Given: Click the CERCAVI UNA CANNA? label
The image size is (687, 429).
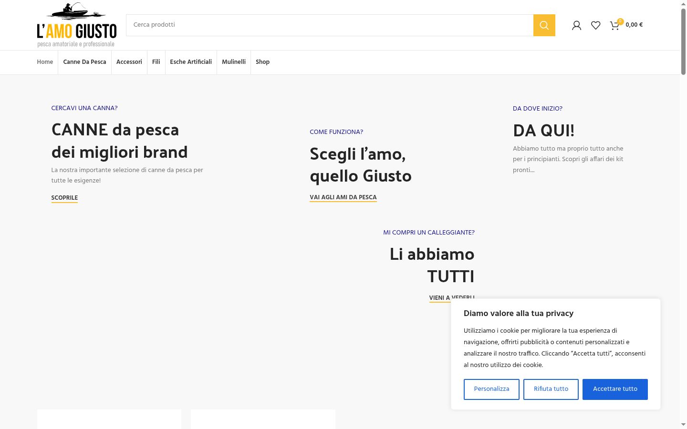Looking at the screenshot, I should 84,108.
